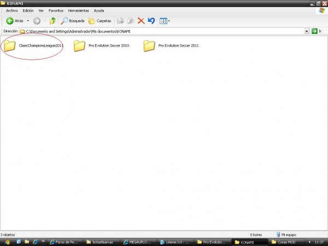This screenshot has width=328, height=246.
Task: Open the Ayuda menu
Action: tap(99, 10)
